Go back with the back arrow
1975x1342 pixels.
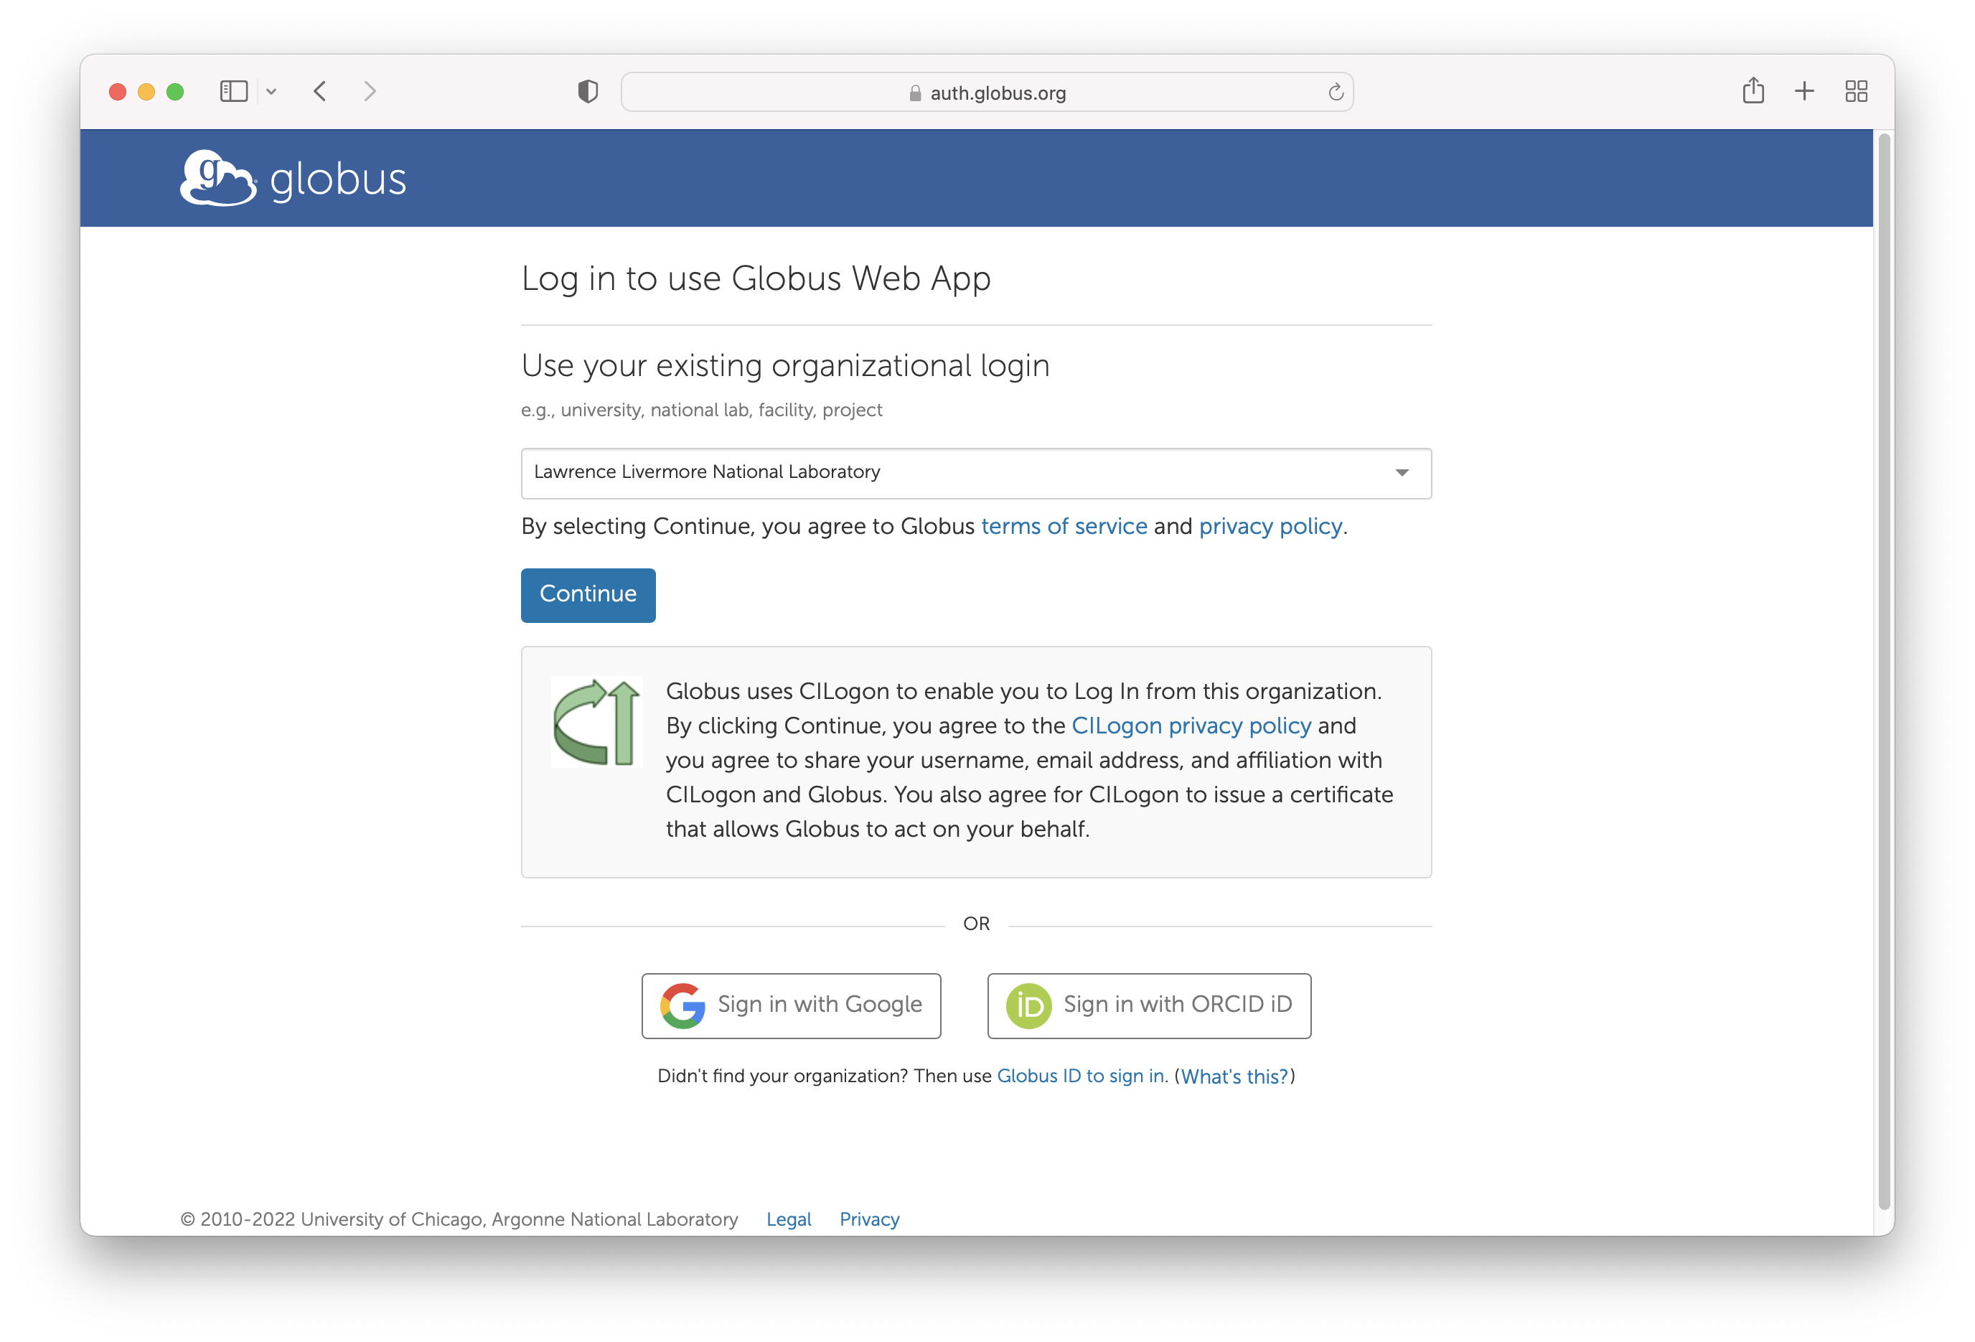click(x=320, y=91)
